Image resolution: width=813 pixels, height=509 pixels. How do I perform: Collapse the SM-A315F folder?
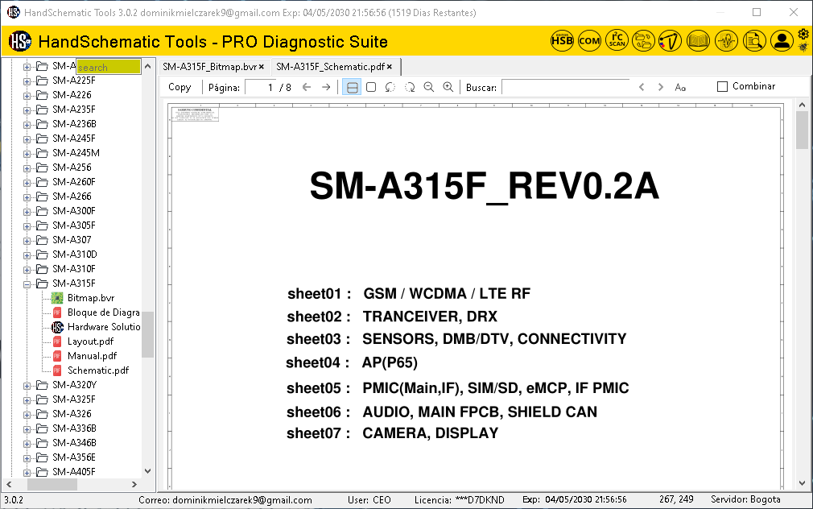[x=27, y=283]
